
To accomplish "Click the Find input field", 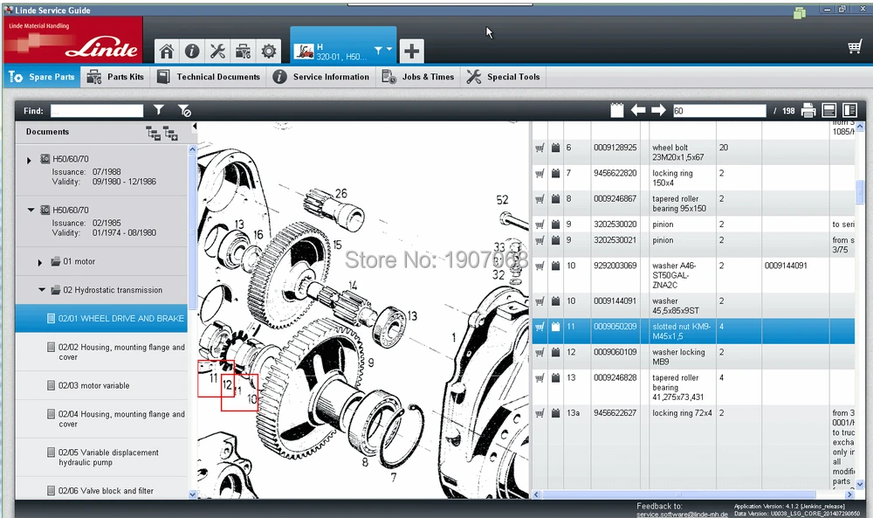I will click(x=97, y=111).
